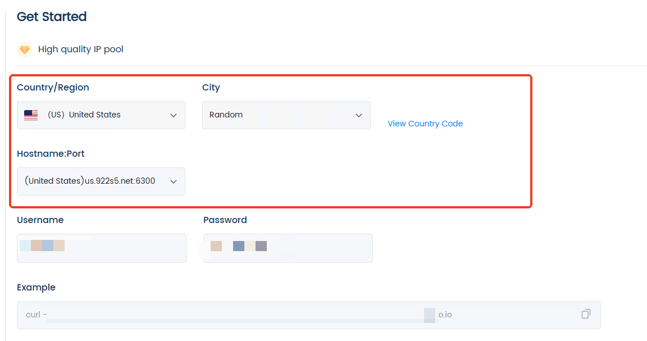The width and height of the screenshot is (647, 341).
Task: Click the United States flag icon
Action: click(31, 115)
